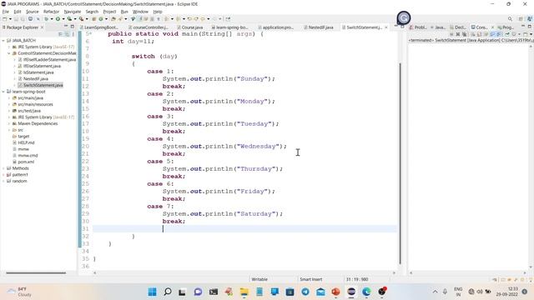This screenshot has height=300, width=534.
Task: Switch to the Problems view tab
Action: click(418, 27)
